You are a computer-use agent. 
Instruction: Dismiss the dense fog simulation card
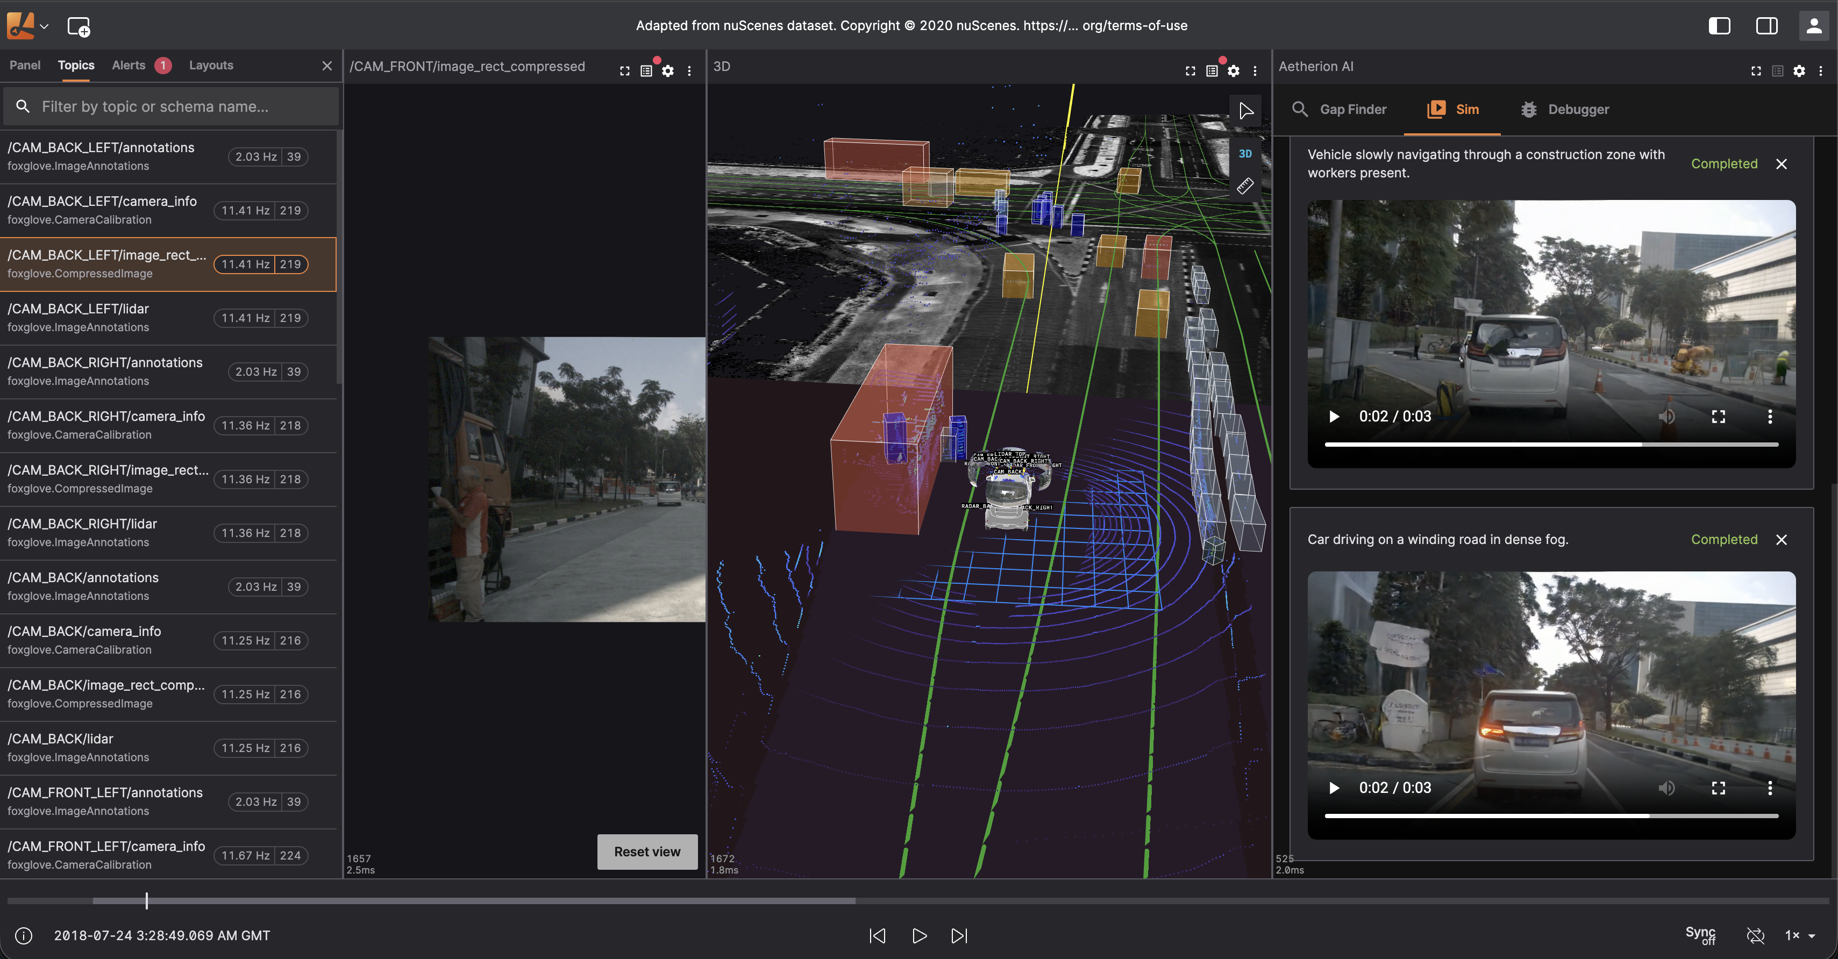click(1781, 539)
